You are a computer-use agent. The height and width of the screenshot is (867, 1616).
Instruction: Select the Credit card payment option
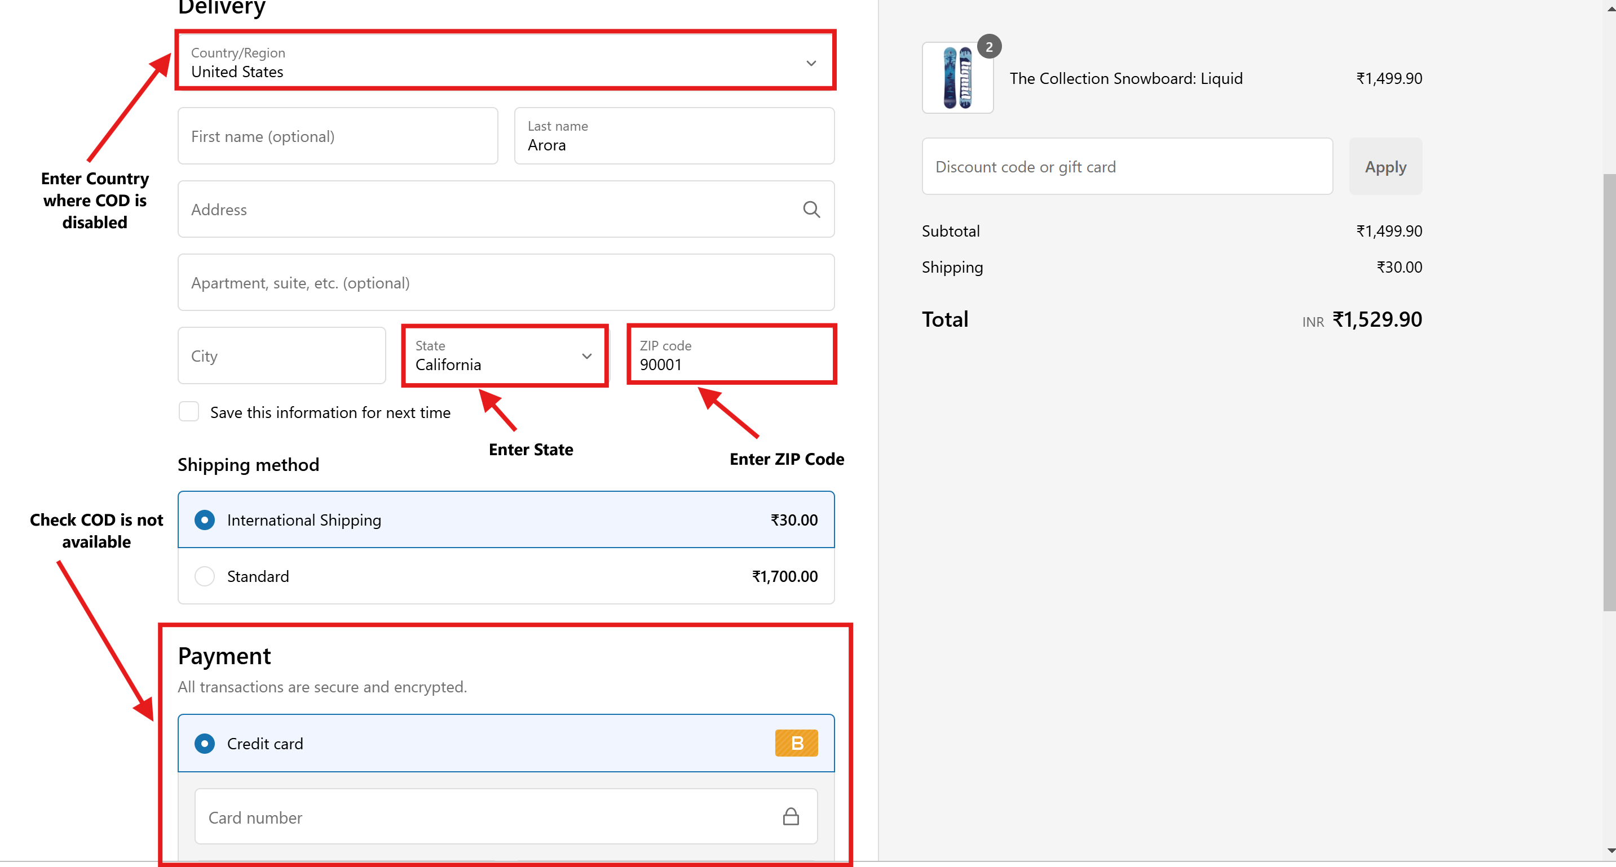point(205,744)
